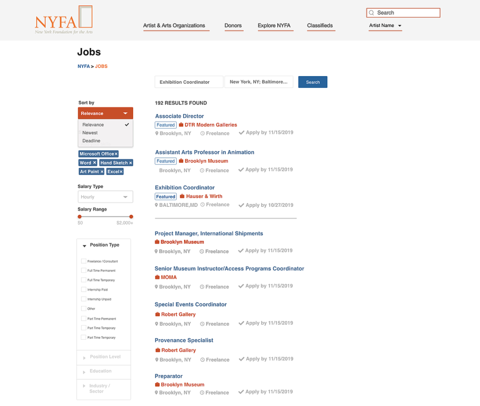Open the Salary Type Hourly dropdown
This screenshot has width=480, height=406.
coord(105,197)
